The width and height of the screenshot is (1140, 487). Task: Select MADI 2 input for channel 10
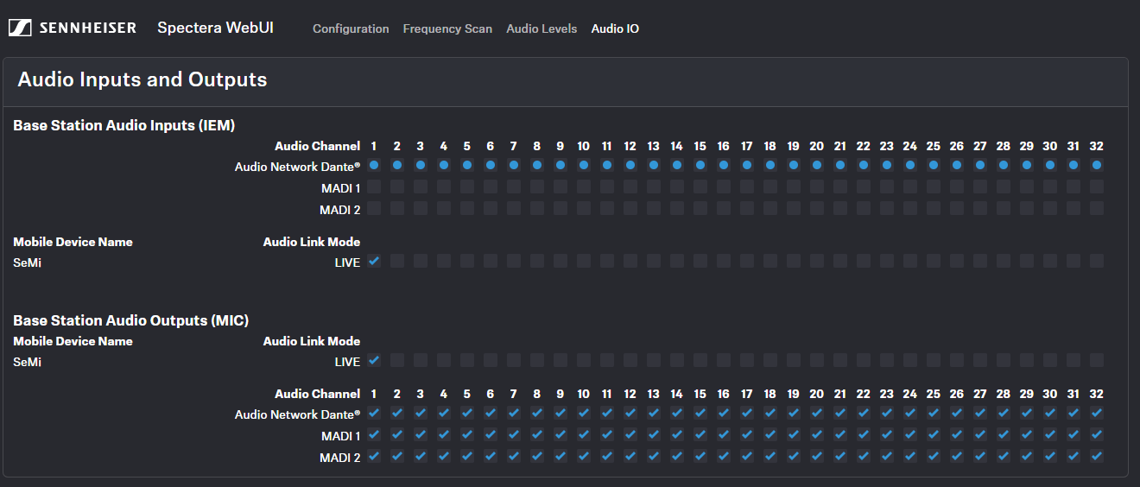[584, 208]
